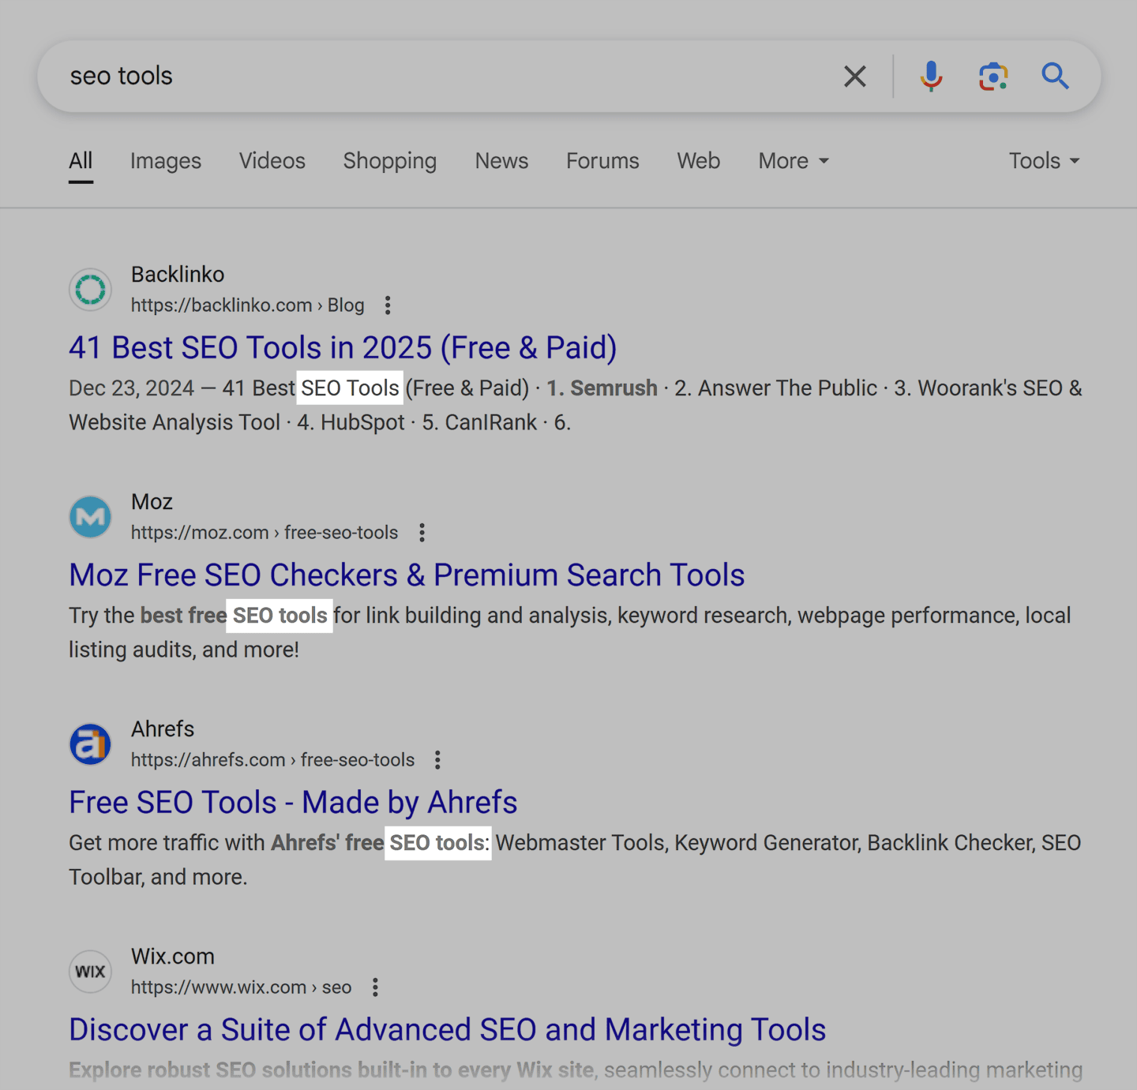
Task: Click the Backlinko site favicon
Action: (x=91, y=290)
